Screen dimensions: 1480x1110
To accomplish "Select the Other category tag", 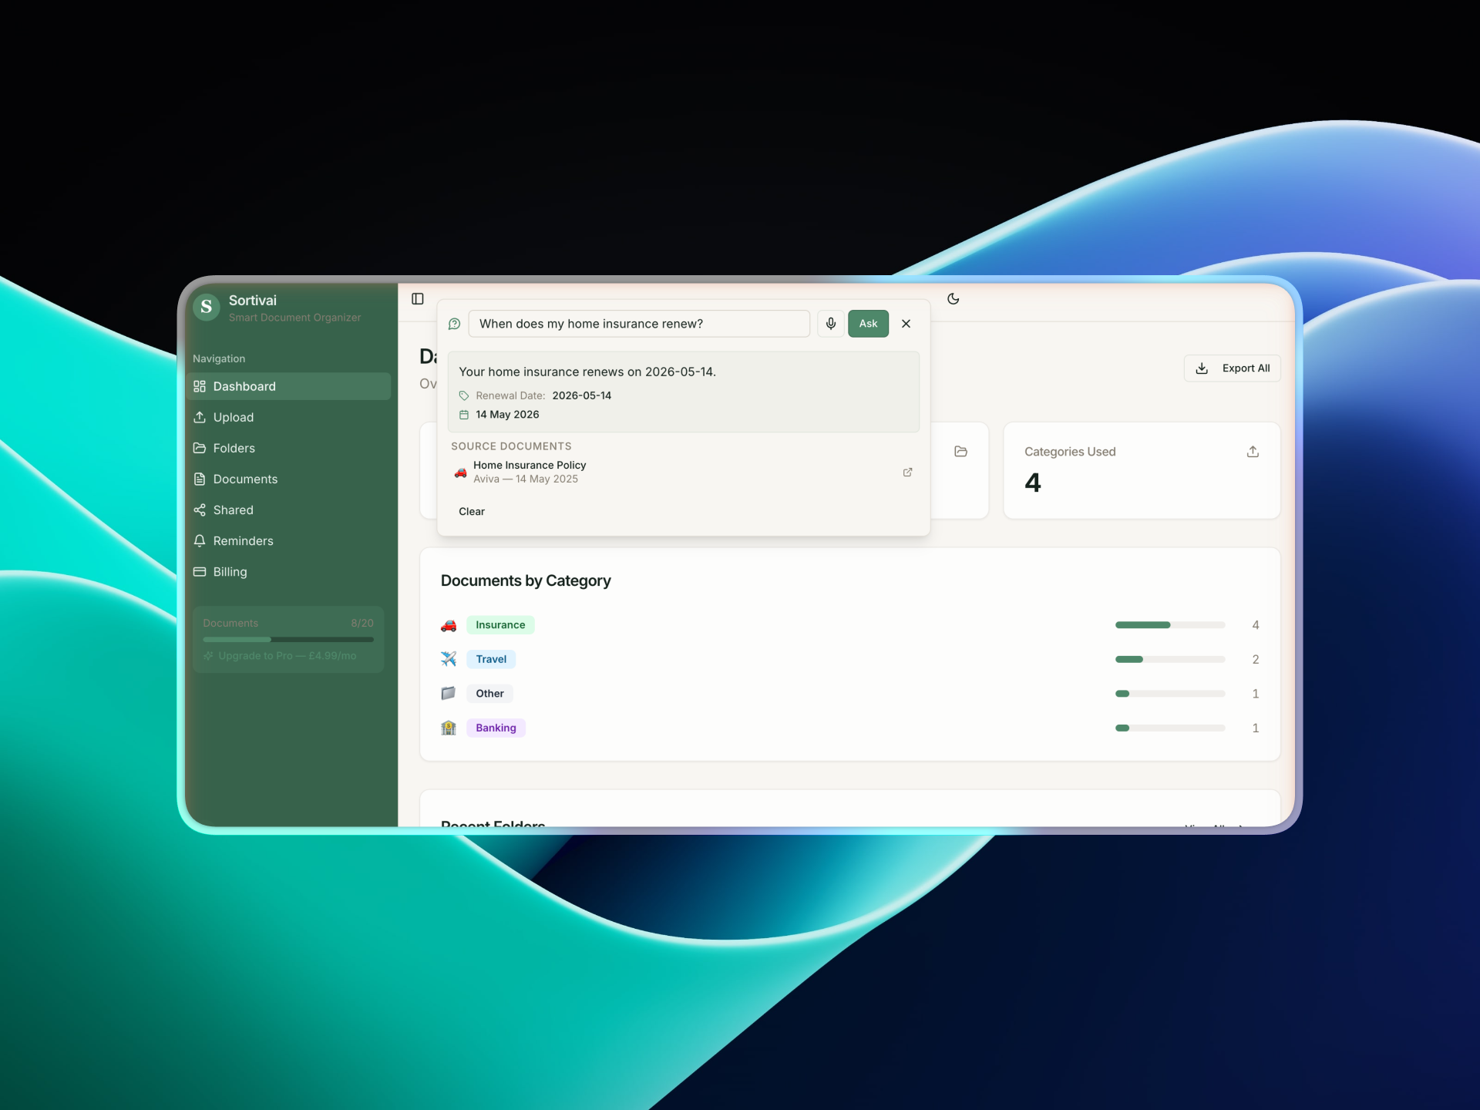I will (x=489, y=694).
